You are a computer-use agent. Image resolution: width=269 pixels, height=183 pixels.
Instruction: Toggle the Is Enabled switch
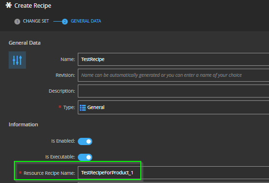[85, 142]
